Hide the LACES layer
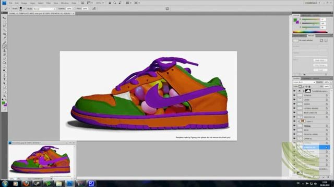The image size is (334, 187). coord(294,100)
